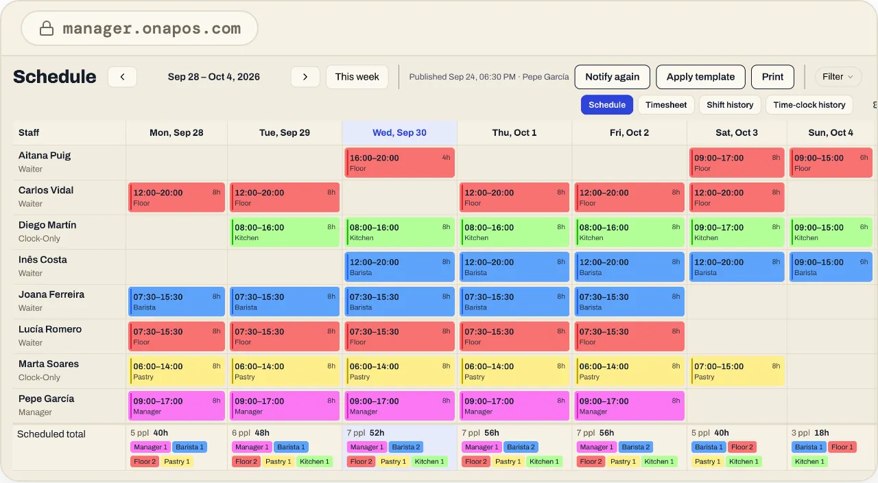Open Diego Martín's Tuesday Kitchen shift
Image resolution: width=878 pixels, height=483 pixels.
(x=285, y=233)
